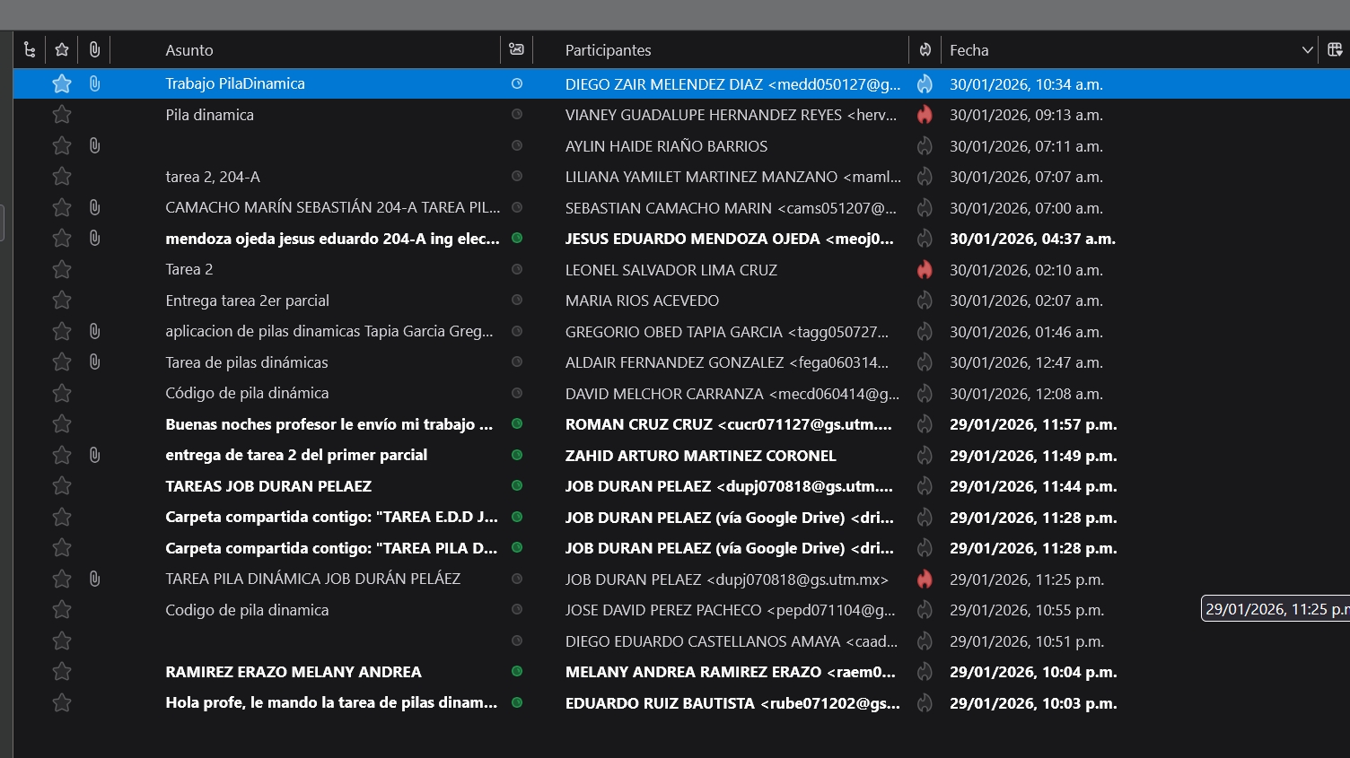Screen dimensions: 1350x758
Task: Toggle sort direction arrow in Fecha column
Action: [x=1307, y=50]
